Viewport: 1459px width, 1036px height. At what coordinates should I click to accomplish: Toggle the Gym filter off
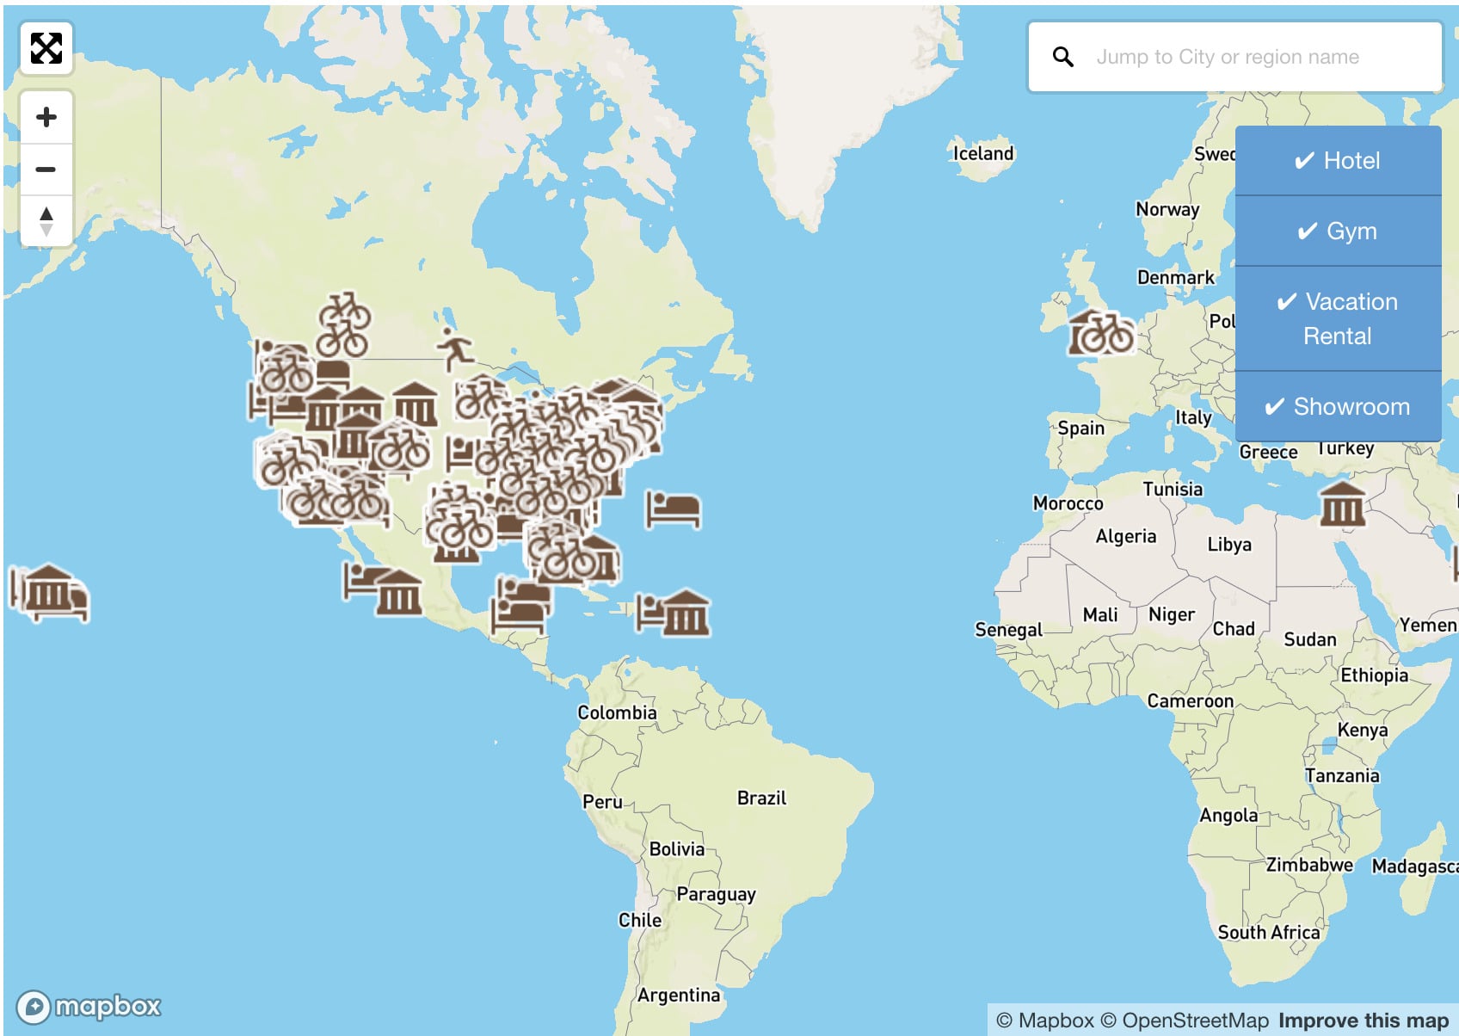pos(1338,231)
